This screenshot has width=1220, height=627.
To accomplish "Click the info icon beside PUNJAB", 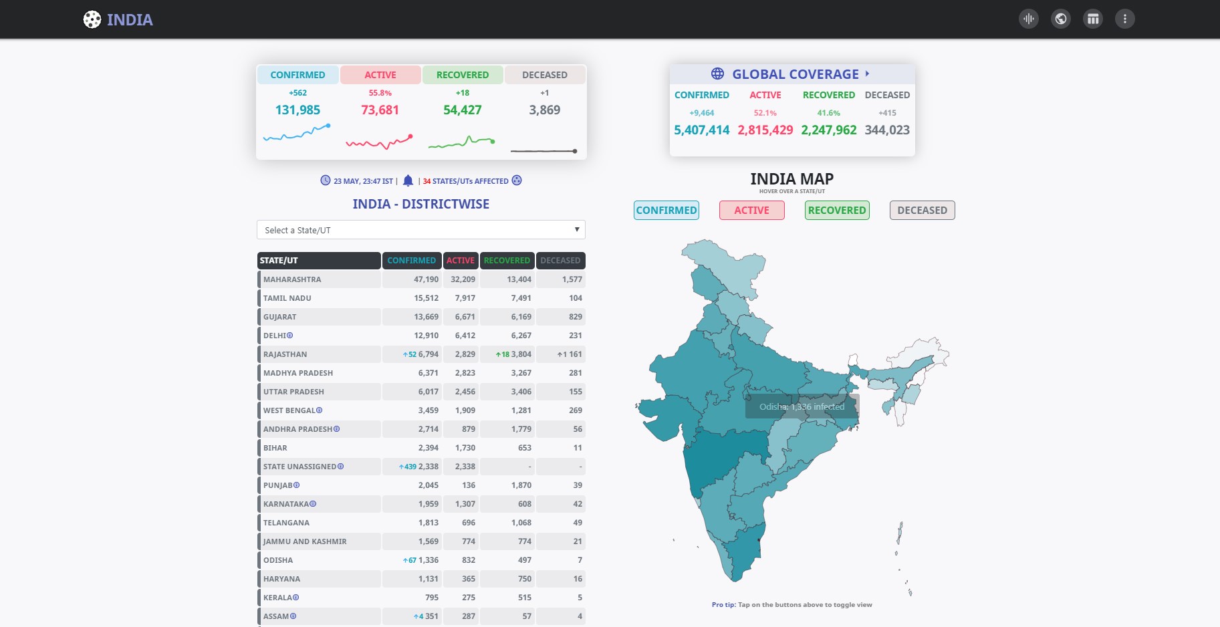I will 297,485.
